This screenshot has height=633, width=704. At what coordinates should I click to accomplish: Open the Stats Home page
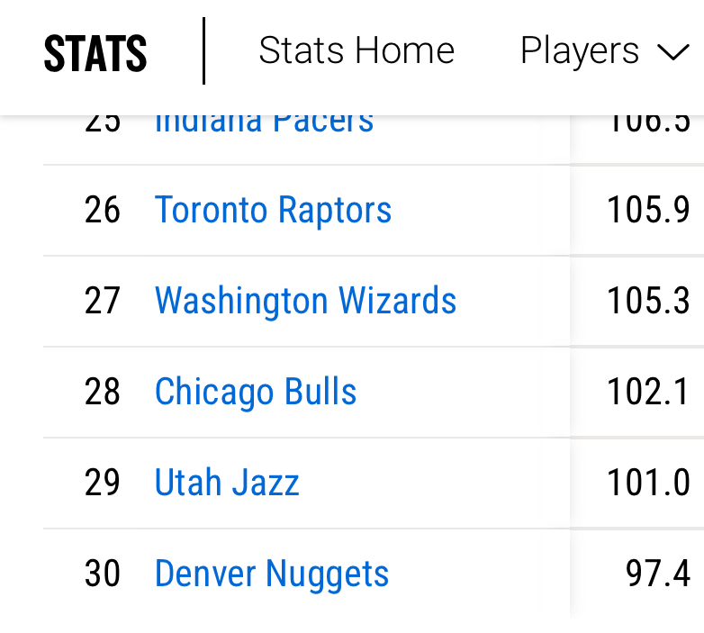[x=357, y=51]
